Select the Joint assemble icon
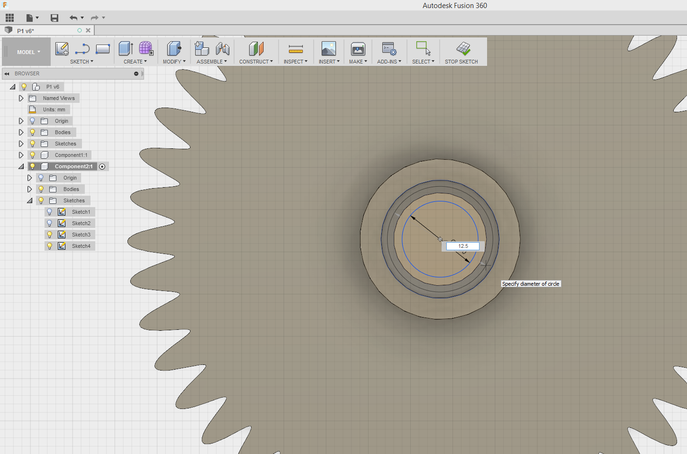Screen dimensions: 687x454 (x=223, y=49)
